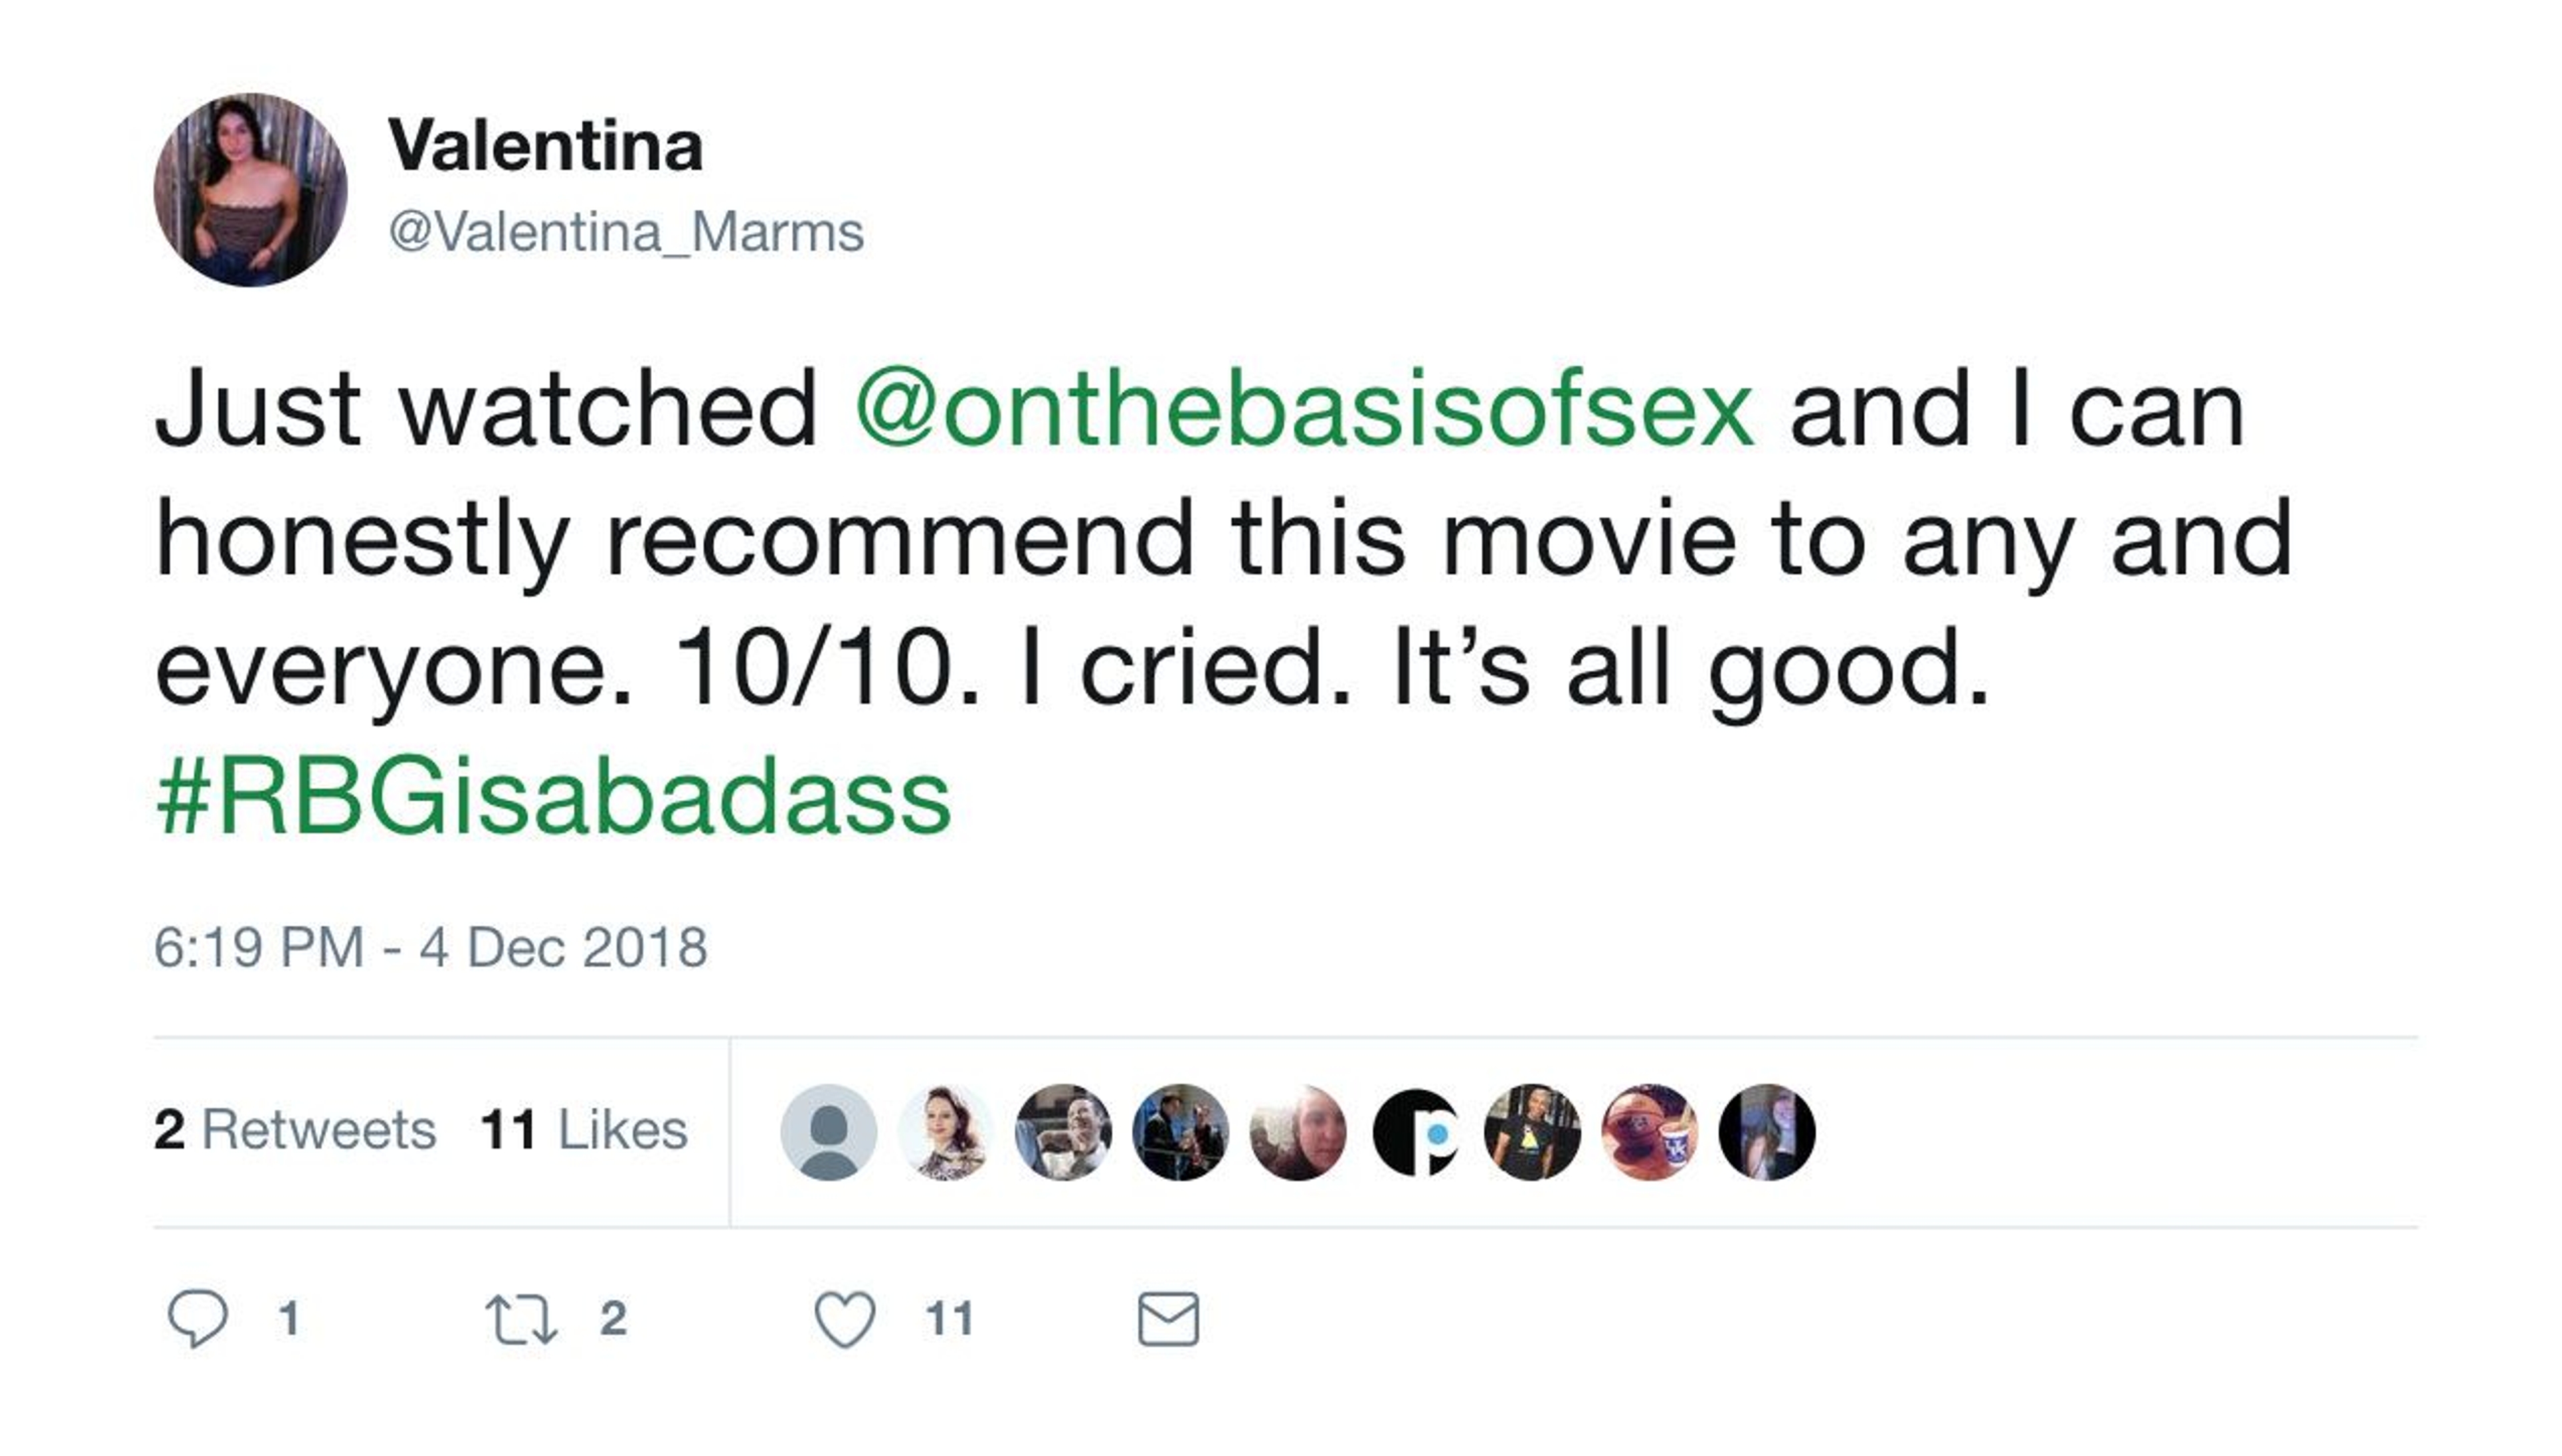Screen dimensions: 2562x1456
Task: Click the display name "Valentina"
Action: 546,146
